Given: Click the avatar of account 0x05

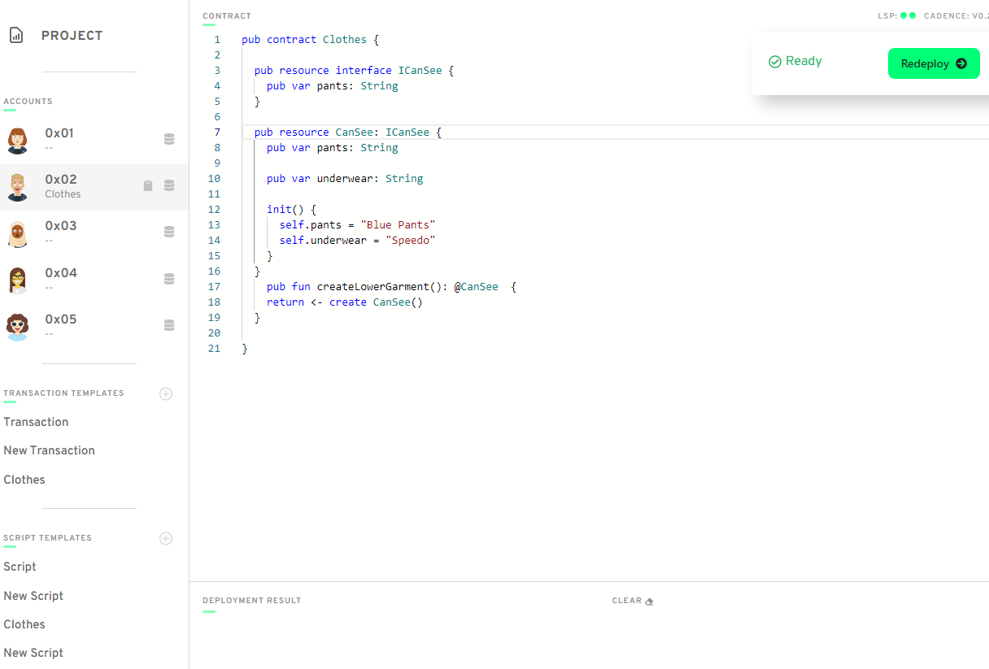Looking at the screenshot, I should click(17, 327).
